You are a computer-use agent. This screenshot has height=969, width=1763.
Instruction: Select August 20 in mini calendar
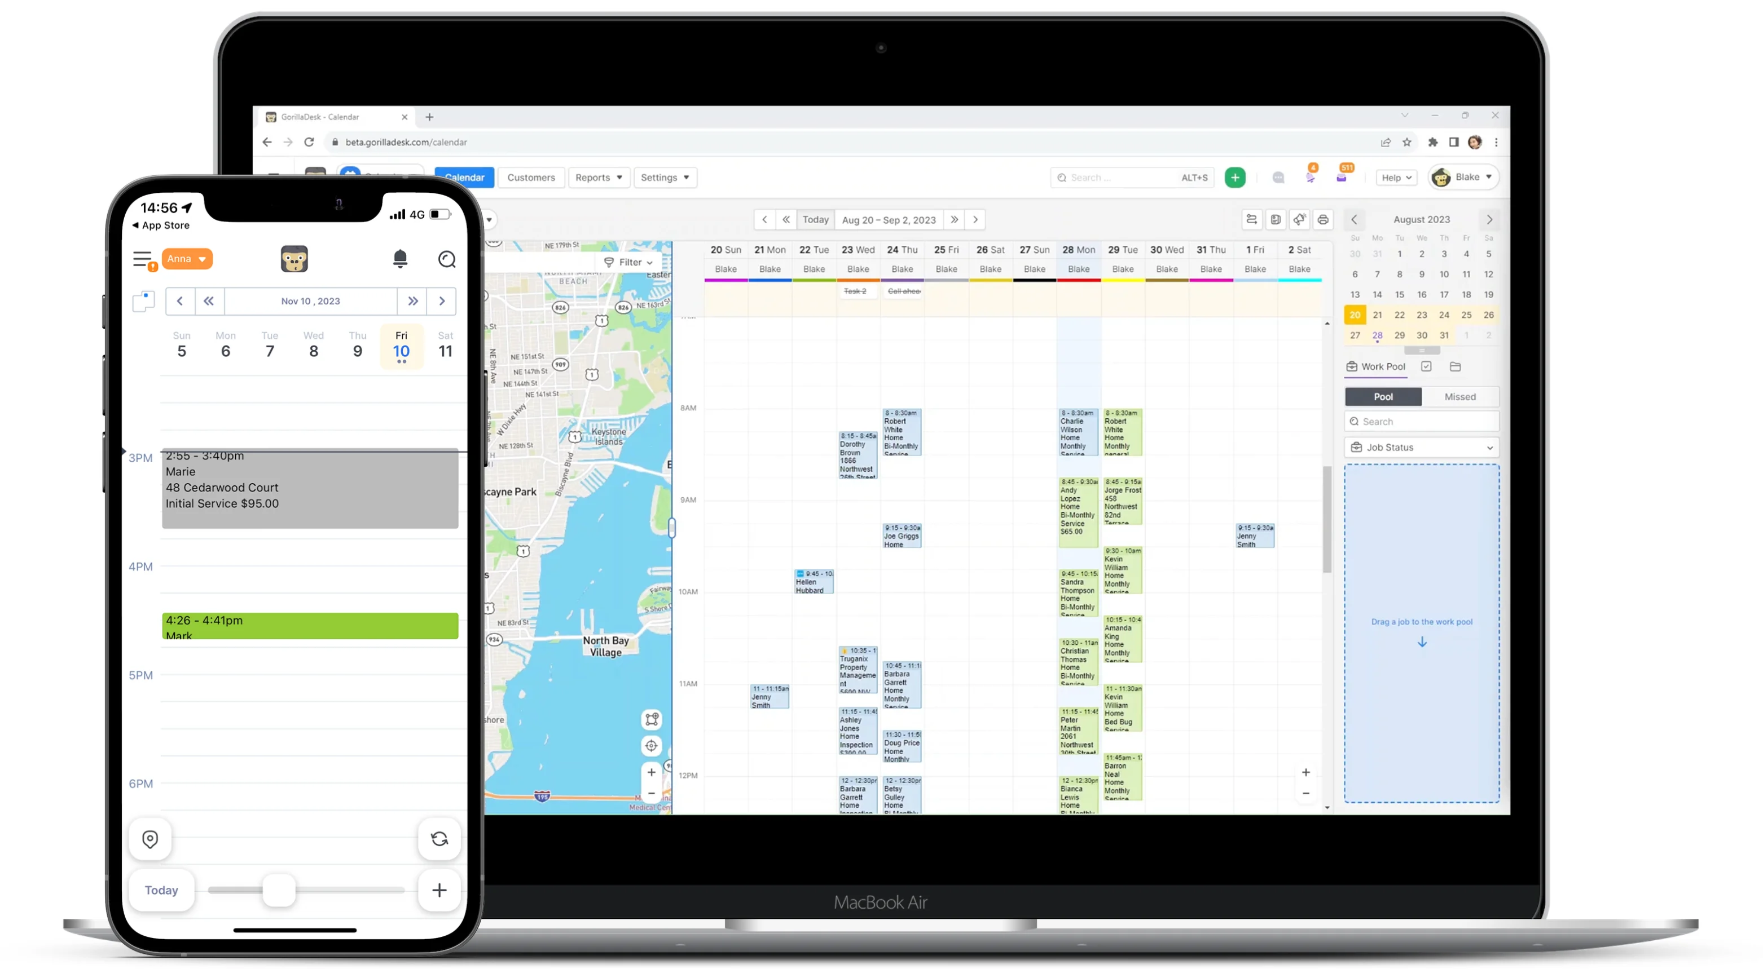(x=1355, y=315)
